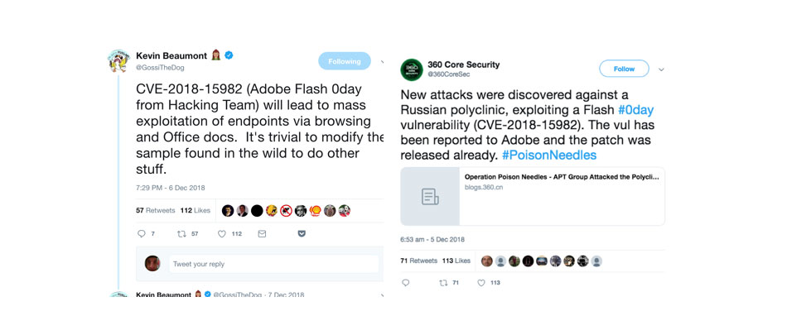Retweet the 360 Core Security tweet

443,283
